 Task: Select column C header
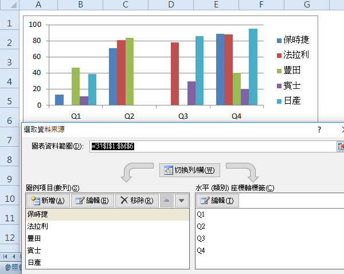pos(126,5)
